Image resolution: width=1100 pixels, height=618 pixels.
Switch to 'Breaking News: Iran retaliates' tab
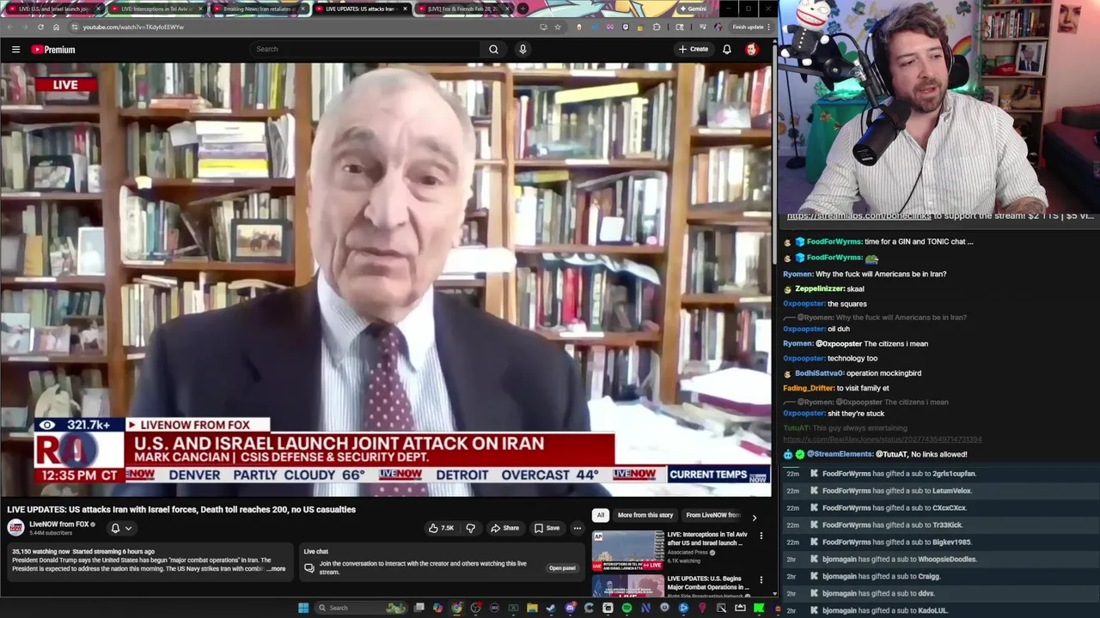tap(258, 9)
